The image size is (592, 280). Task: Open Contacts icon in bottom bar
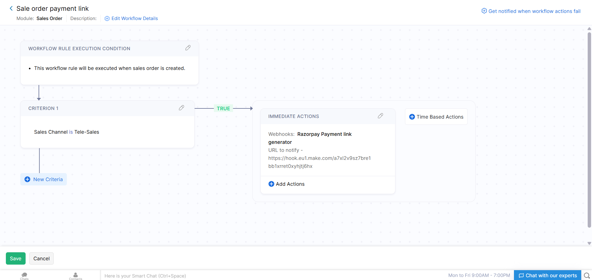[76, 276]
